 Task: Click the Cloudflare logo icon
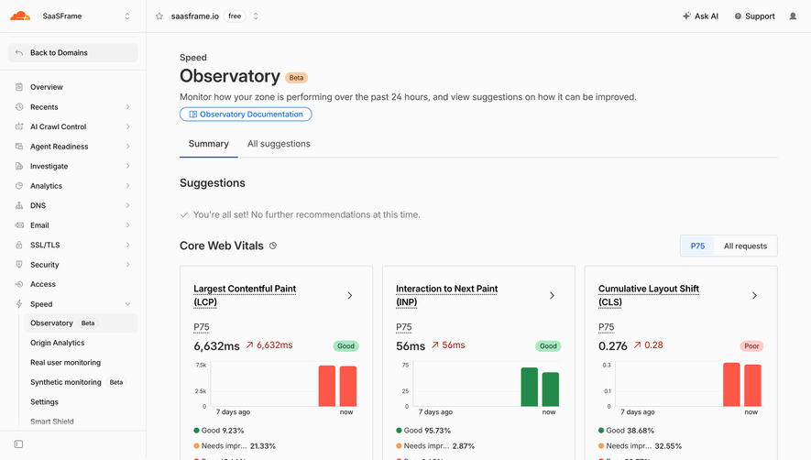20,16
